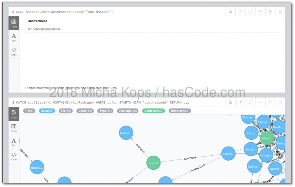This screenshot has width=295, height=187.
Task: Toggle the Java(86) label filter
Action: coord(47,111)
